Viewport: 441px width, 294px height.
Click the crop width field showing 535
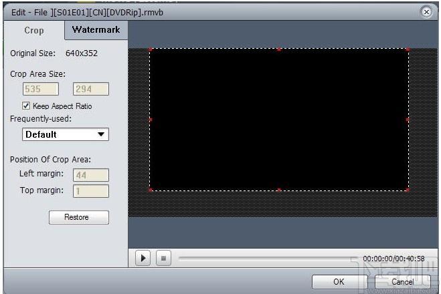click(x=41, y=89)
